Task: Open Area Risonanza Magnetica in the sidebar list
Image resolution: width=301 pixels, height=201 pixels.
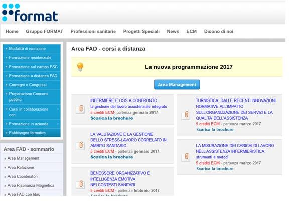Action: (31, 185)
